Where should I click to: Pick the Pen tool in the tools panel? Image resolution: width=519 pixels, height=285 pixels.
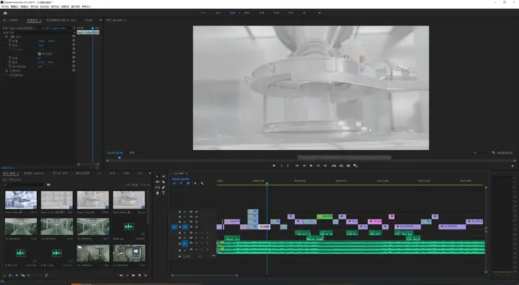(x=163, y=187)
